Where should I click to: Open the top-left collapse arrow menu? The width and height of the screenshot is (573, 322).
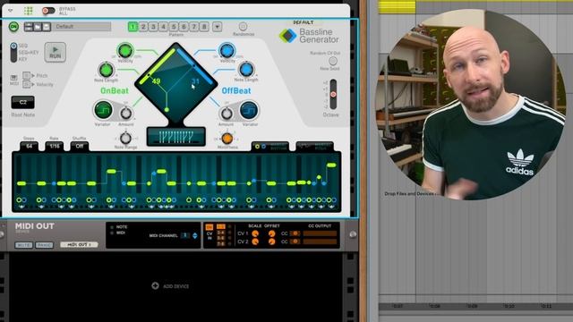pyautogui.click(x=10, y=11)
